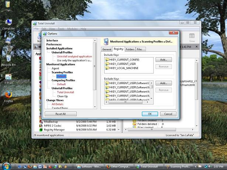Click the HKEY_LOCAL_MACHINE key icon in Include Keys
This screenshot has width=227, height=170.
coord(107,68)
